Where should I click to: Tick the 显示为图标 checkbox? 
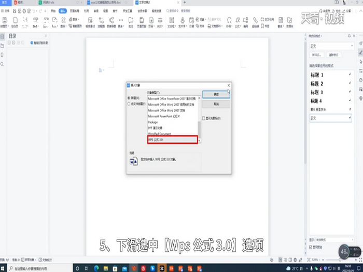[x=204, y=119]
